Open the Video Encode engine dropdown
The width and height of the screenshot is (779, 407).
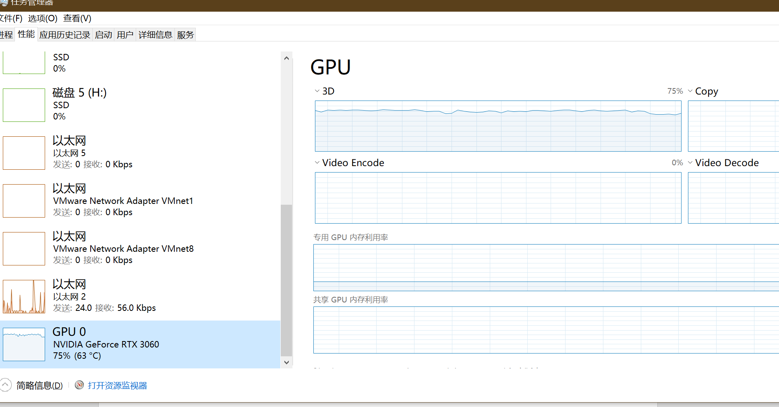click(x=317, y=163)
